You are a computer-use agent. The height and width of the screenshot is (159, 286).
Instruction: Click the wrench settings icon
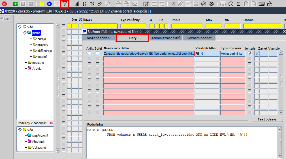click(107, 4)
